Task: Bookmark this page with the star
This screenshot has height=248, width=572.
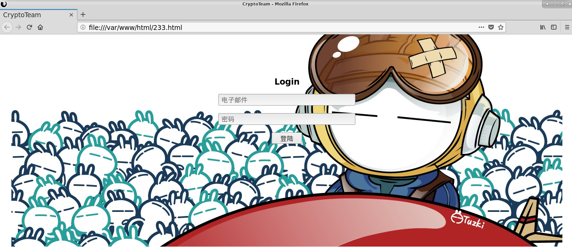Action: coord(501,27)
